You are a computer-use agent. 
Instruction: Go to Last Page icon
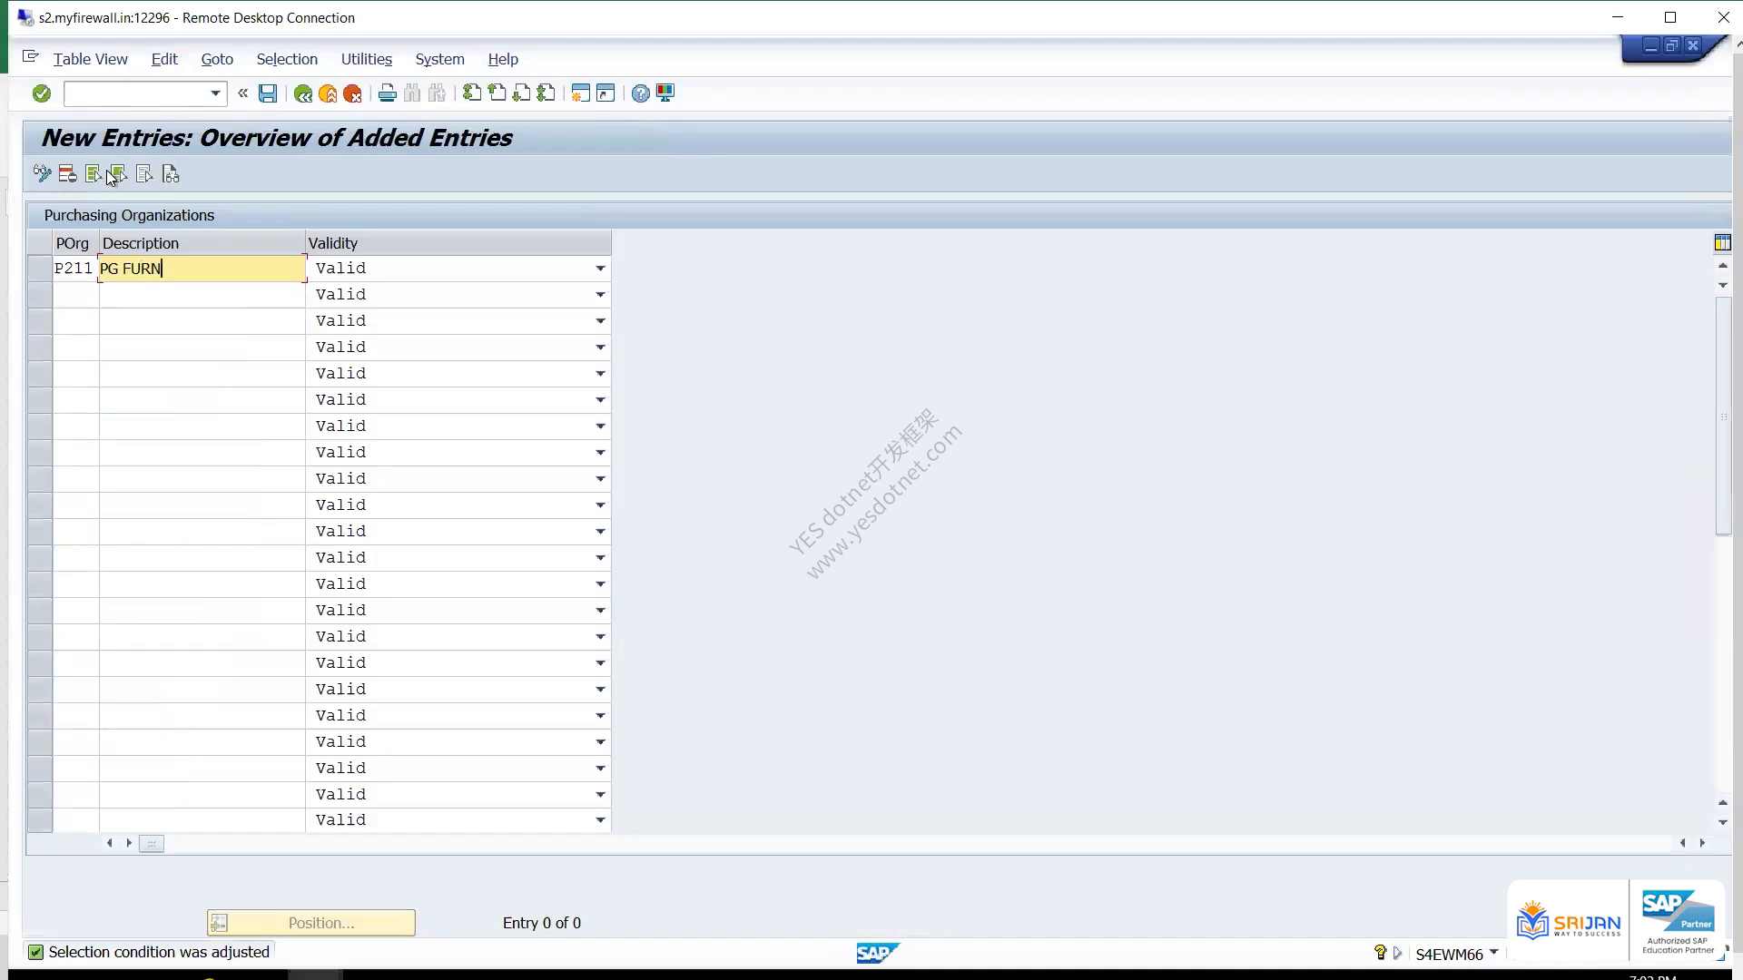546,93
